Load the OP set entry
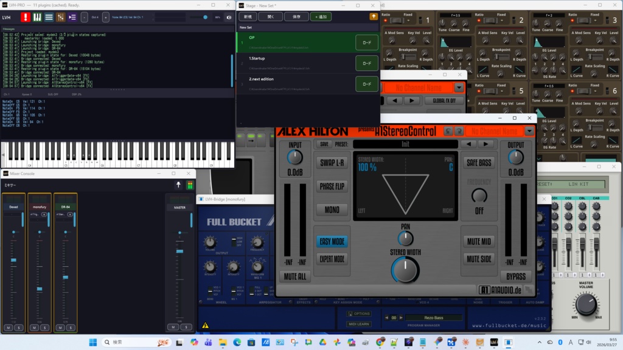This screenshot has height=350, width=623. click(367, 43)
